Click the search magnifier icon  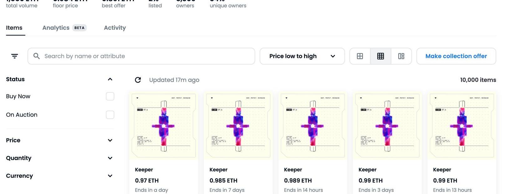click(37, 56)
